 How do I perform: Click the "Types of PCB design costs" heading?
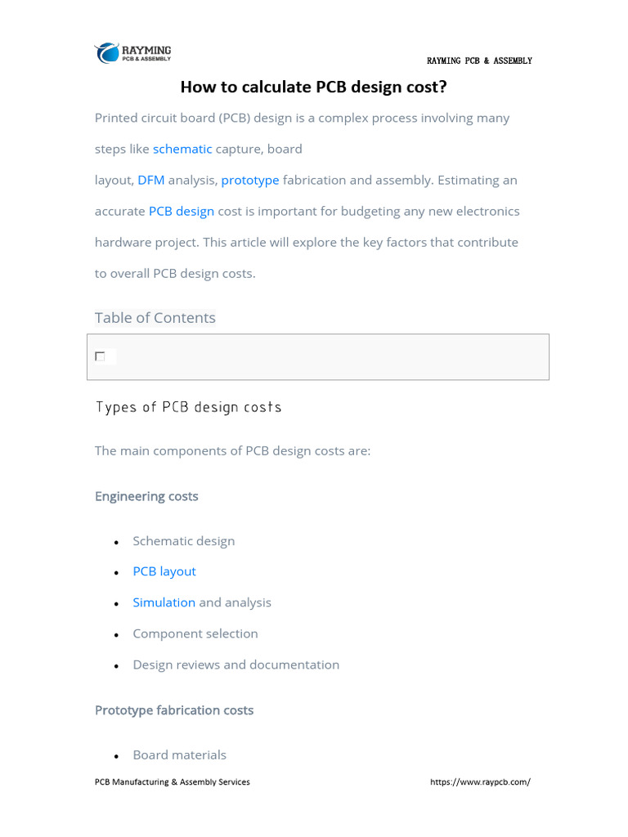189,407
